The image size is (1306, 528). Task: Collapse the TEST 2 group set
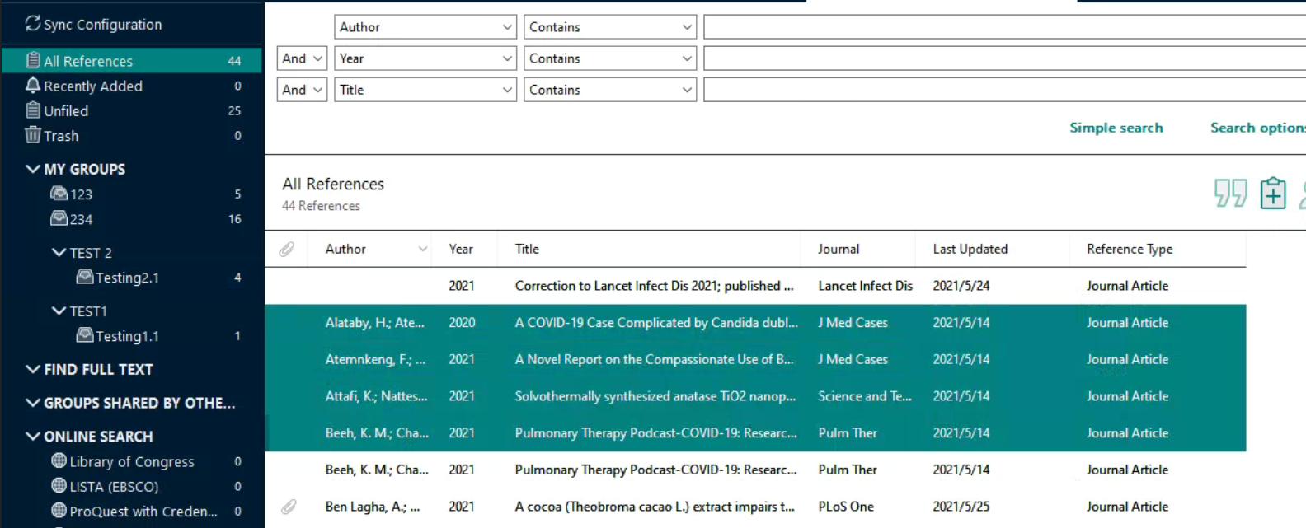(x=59, y=252)
